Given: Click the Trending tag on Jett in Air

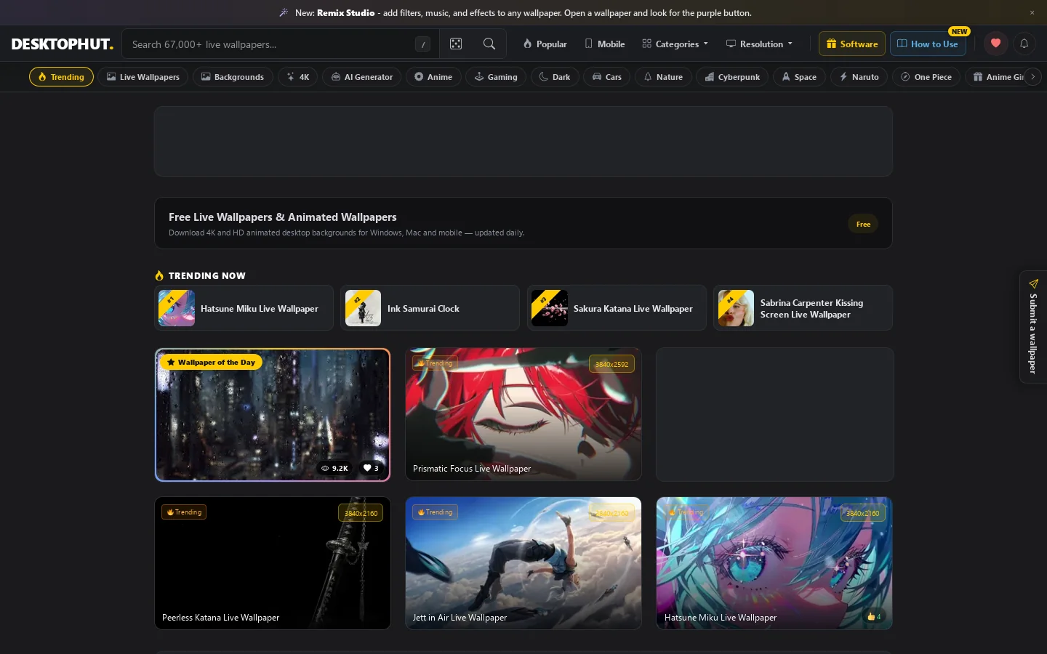Looking at the screenshot, I should pyautogui.click(x=435, y=512).
